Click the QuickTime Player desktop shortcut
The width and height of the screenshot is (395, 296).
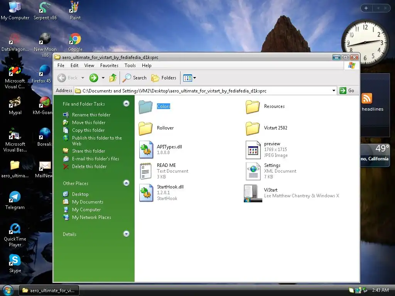tap(15, 235)
